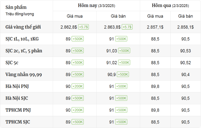Viewport: 201px width, 128px height.
Task: Select the "Sản phẩm" header cell
Action: tap(16, 7)
